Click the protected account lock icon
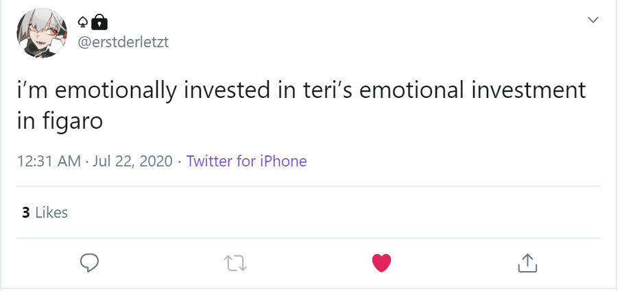Image resolution: width=624 pixels, height=291 pixels. 100,23
